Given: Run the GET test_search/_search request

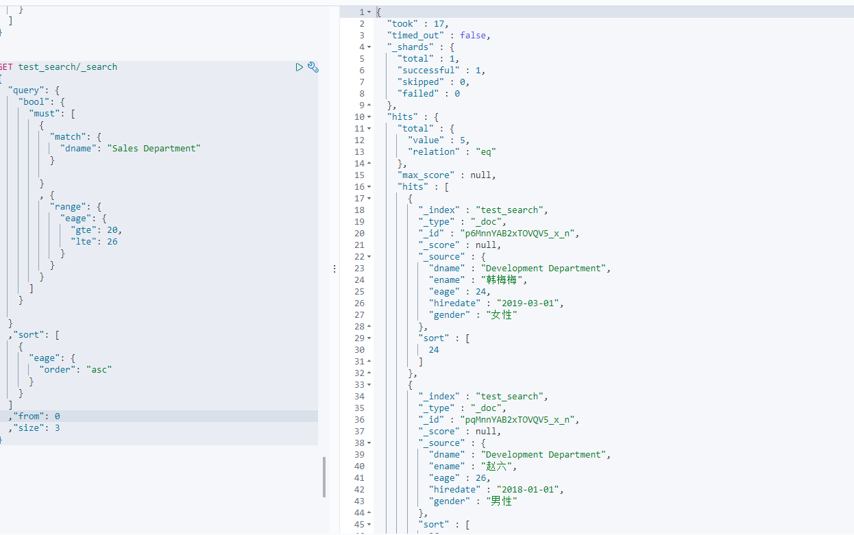Looking at the screenshot, I should pos(299,67).
